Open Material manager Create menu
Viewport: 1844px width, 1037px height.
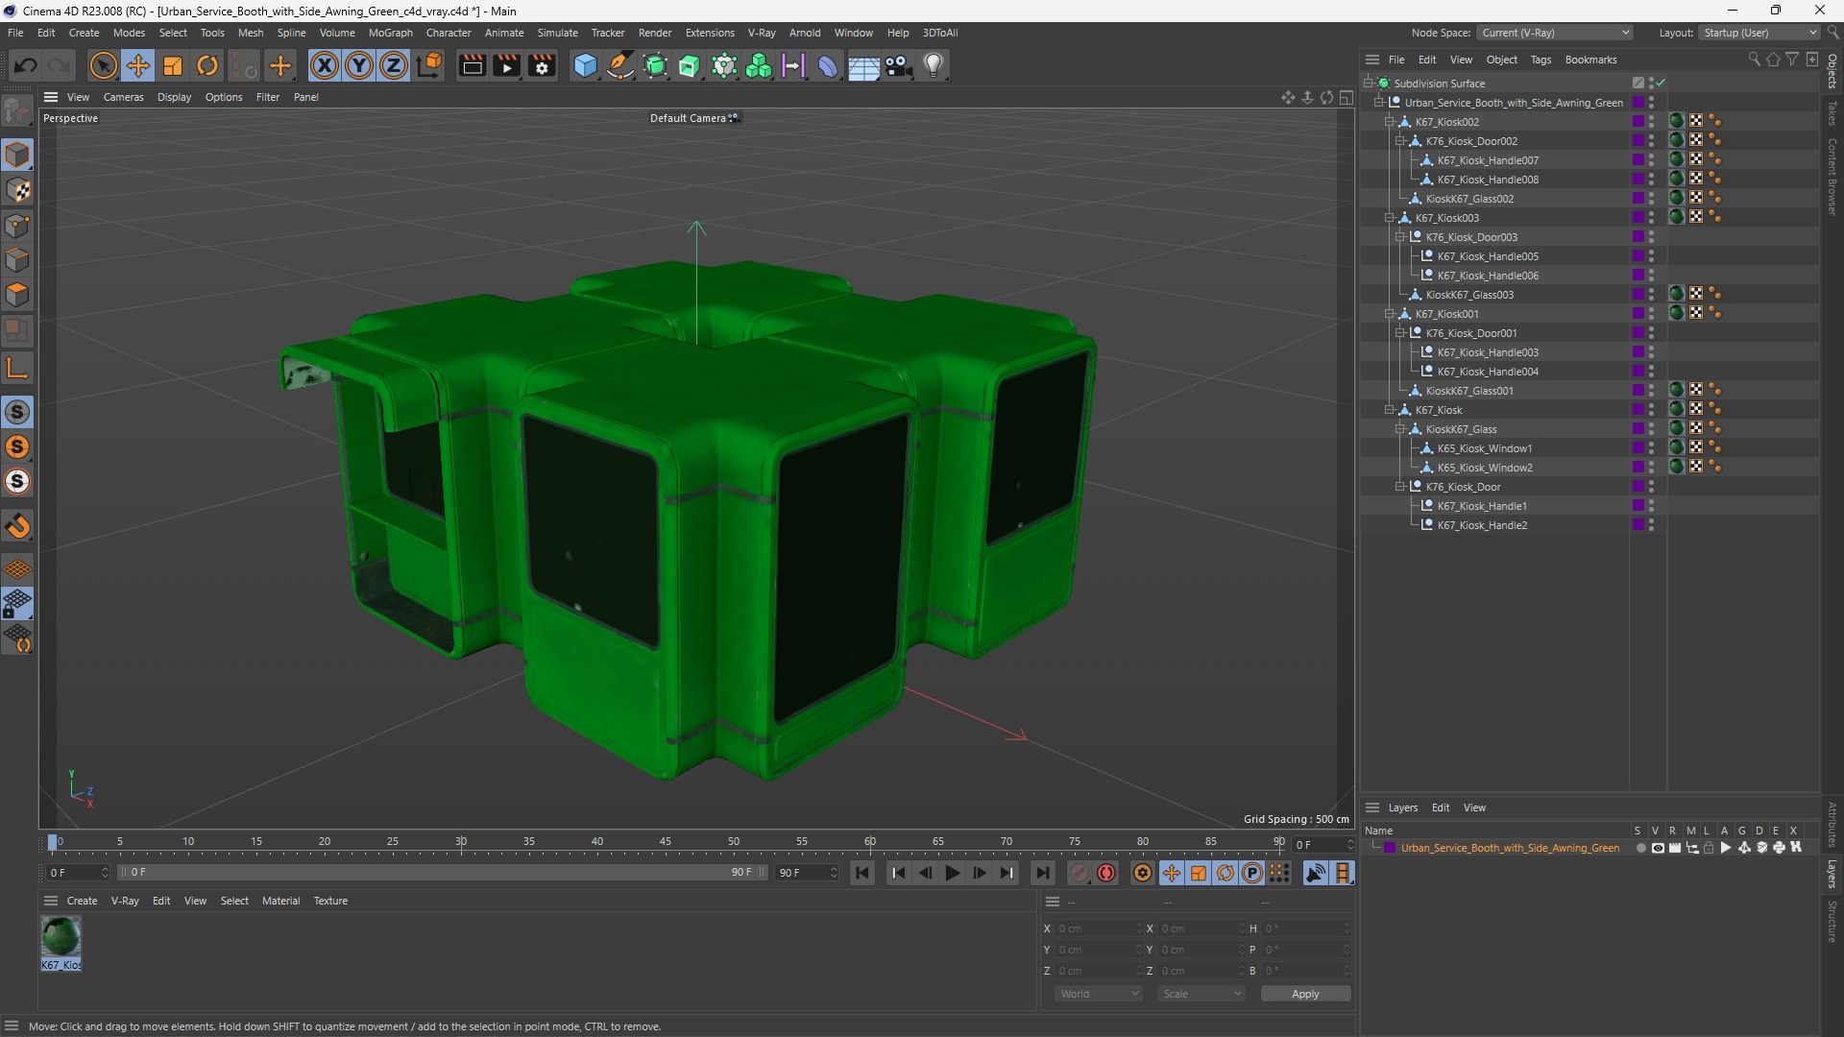tap(82, 901)
